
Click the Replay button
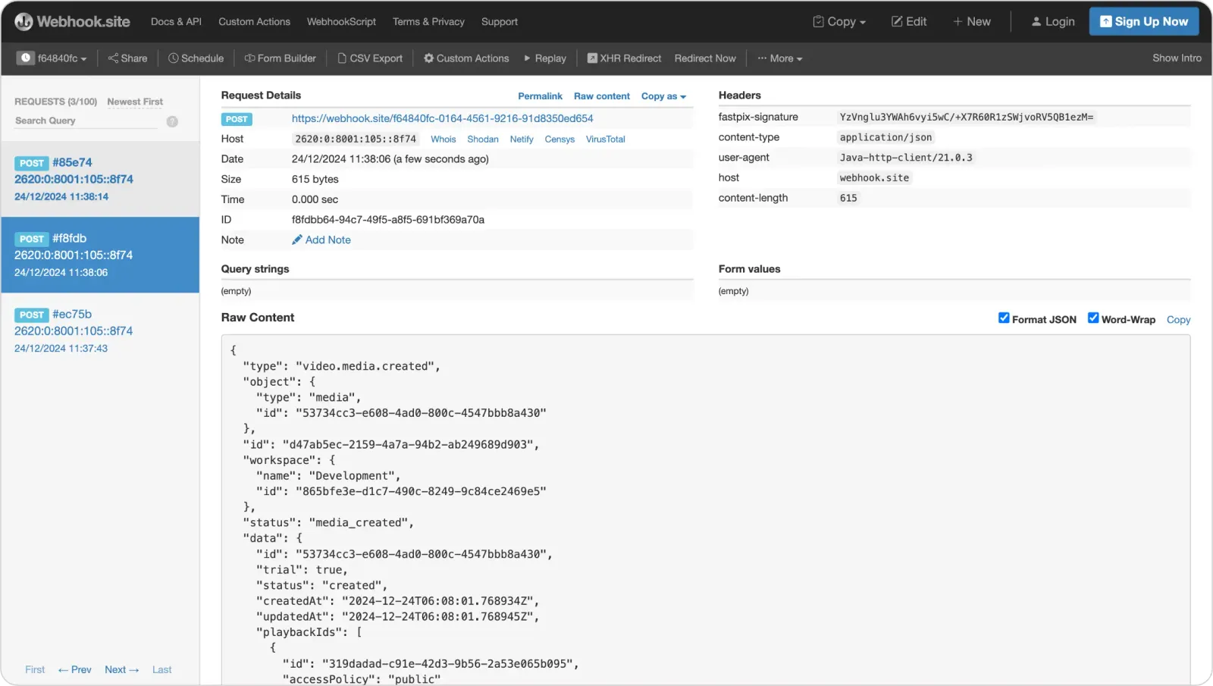(545, 58)
